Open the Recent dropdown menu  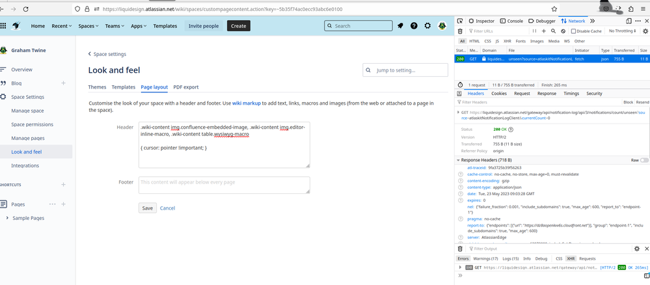click(x=62, y=26)
